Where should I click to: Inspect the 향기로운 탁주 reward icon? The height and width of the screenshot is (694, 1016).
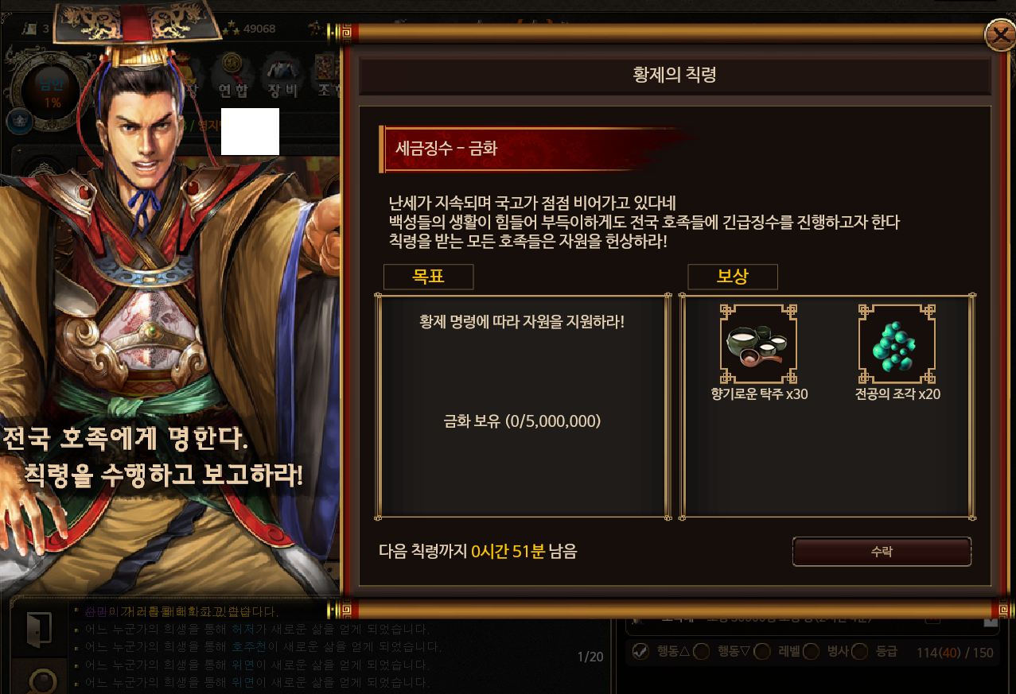click(758, 343)
